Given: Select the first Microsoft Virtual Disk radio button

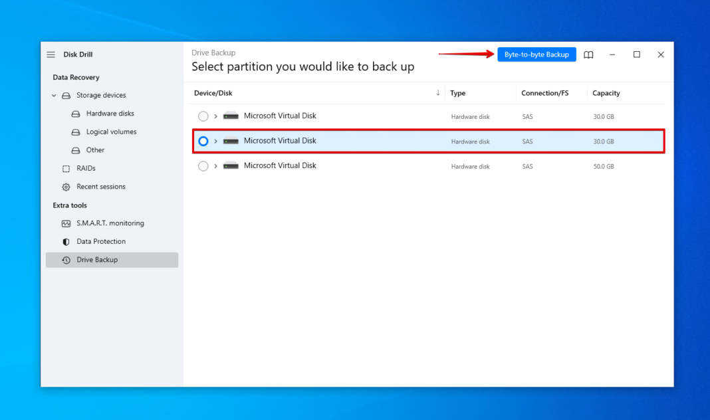Looking at the screenshot, I should pos(203,116).
